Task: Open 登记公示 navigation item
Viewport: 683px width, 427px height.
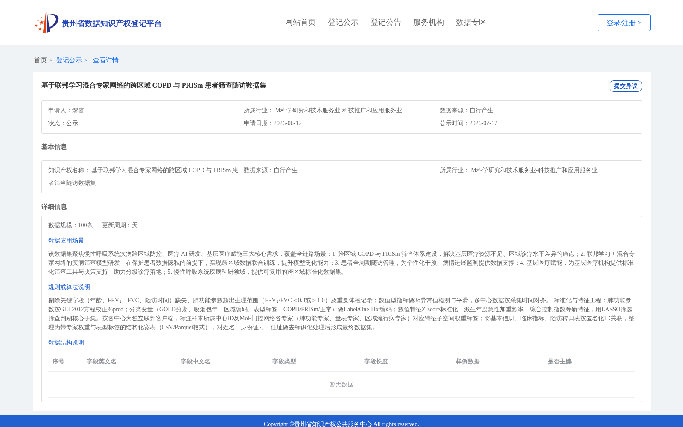Action: pyautogui.click(x=343, y=22)
